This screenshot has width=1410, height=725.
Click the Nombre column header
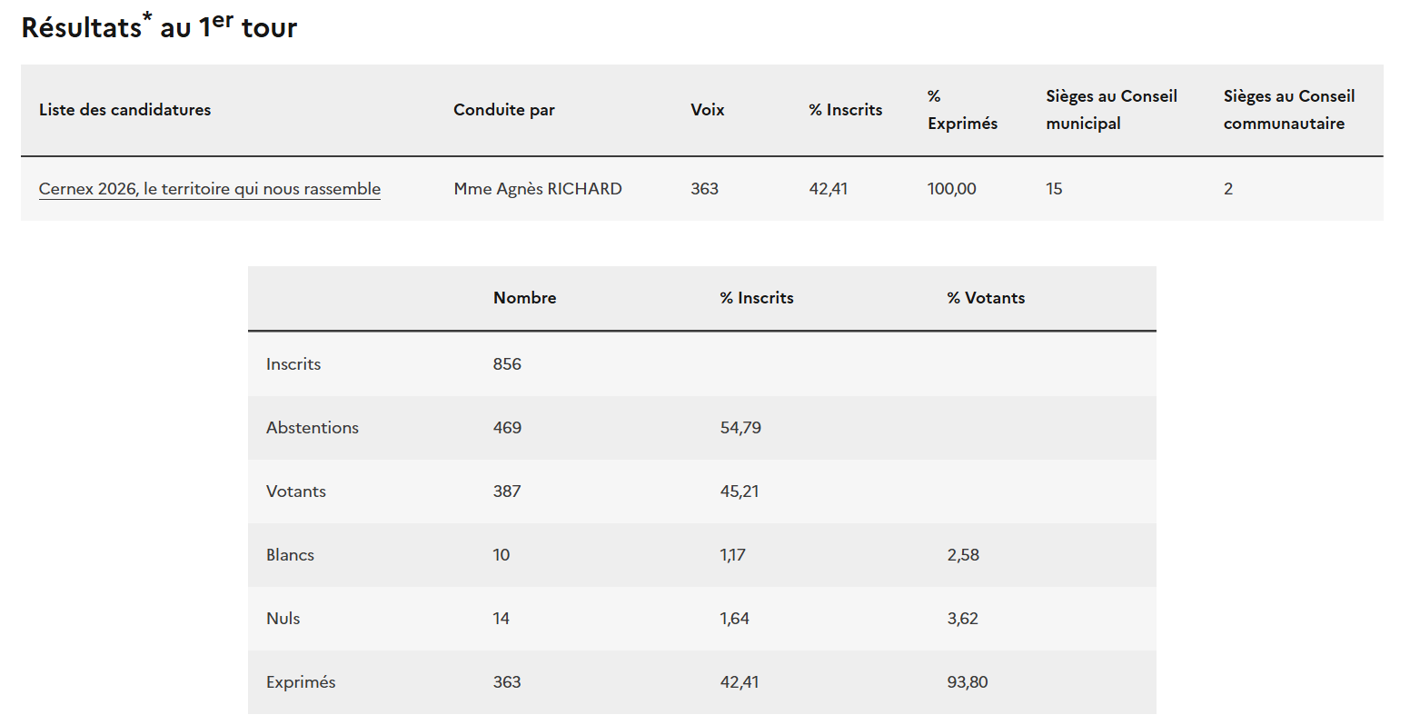524,298
